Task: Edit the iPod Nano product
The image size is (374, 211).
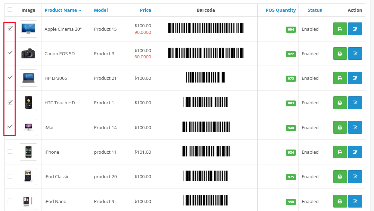Action: pos(355,201)
